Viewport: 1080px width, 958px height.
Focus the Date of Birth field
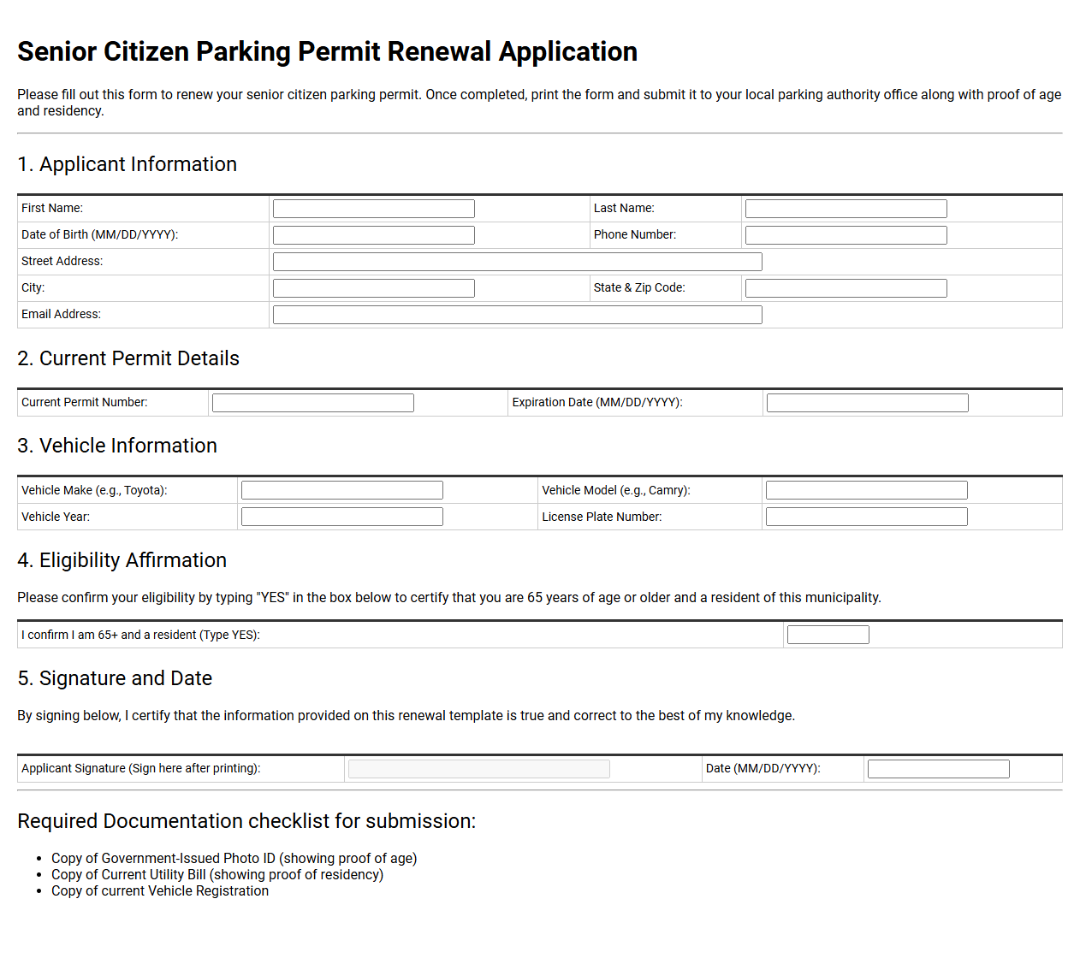coord(373,235)
